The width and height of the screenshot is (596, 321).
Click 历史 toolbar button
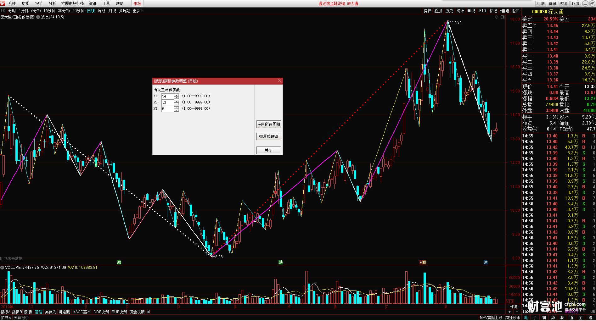[x=449, y=11]
